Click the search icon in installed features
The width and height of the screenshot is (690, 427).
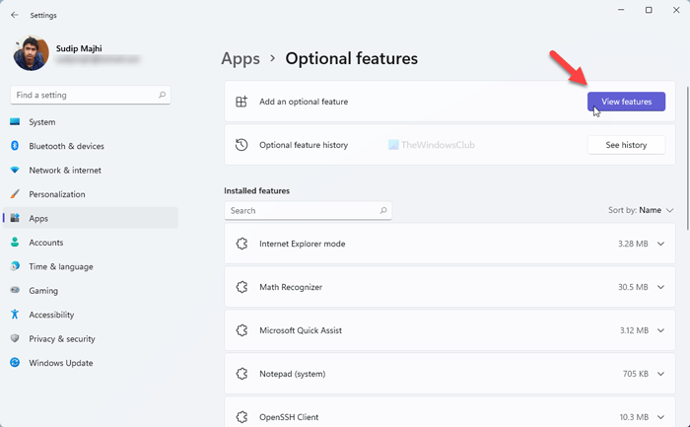click(x=383, y=210)
